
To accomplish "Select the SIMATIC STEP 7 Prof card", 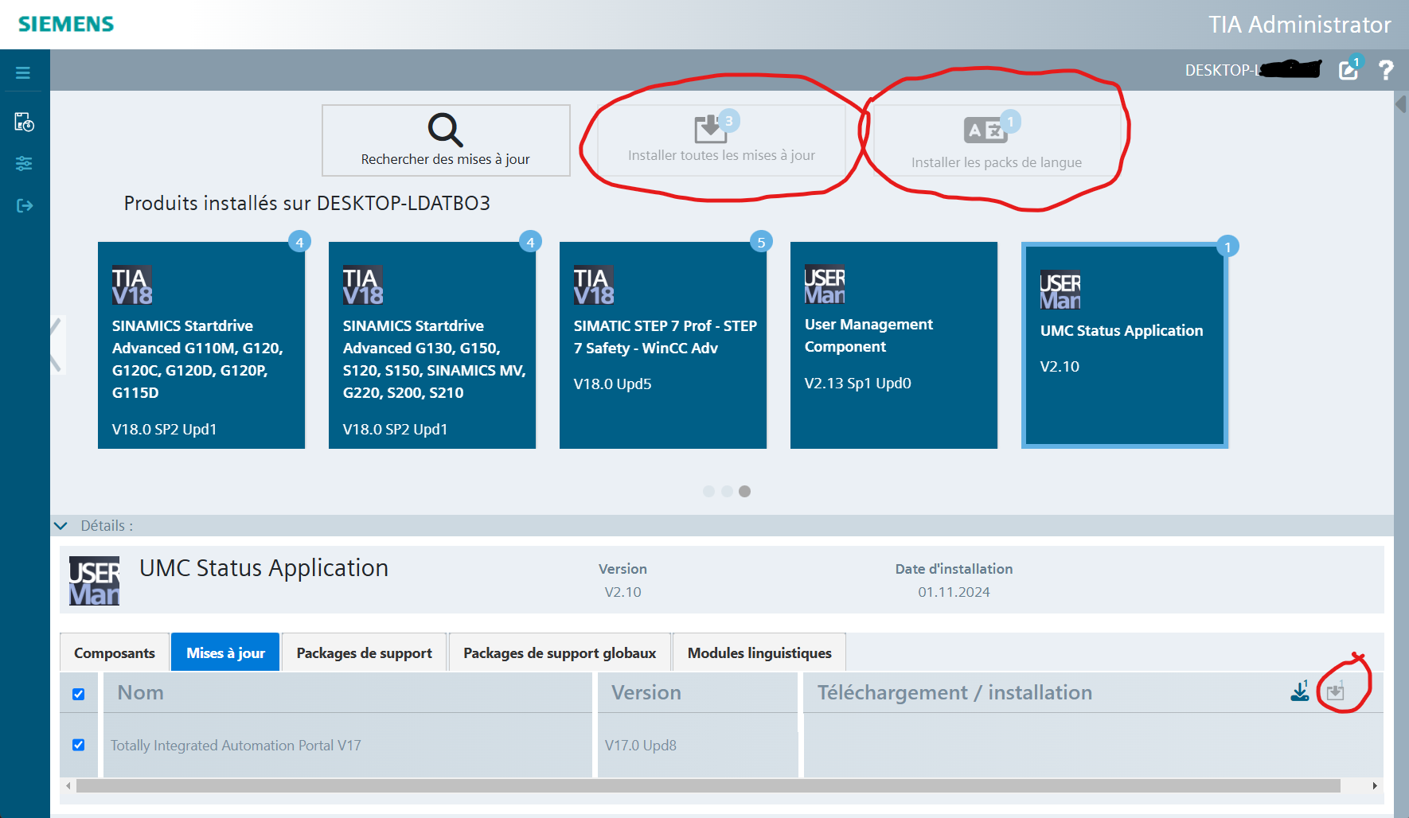I will point(663,345).
